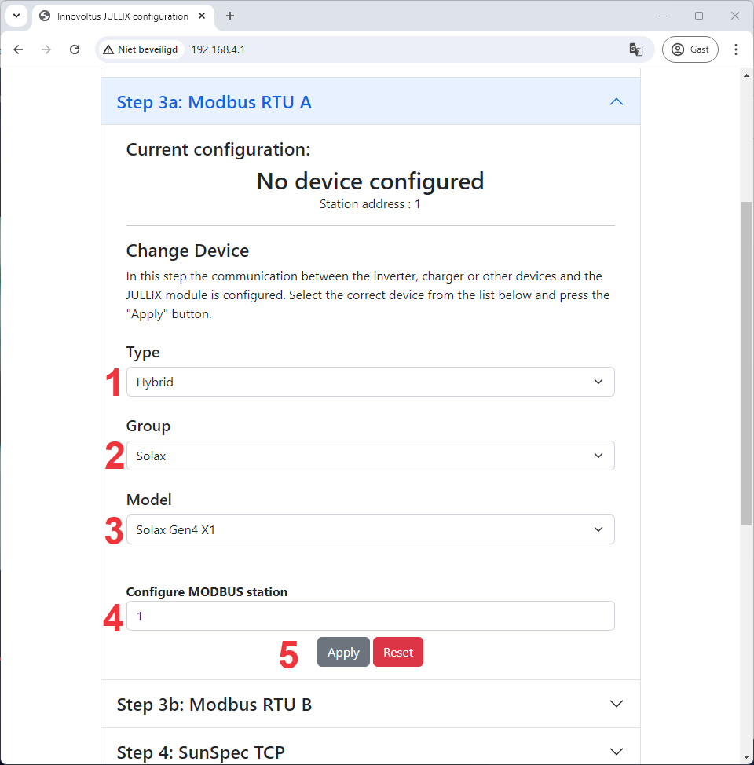The height and width of the screenshot is (765, 754).
Task: Click the Configure MODBUS station input field
Action: (x=370, y=616)
